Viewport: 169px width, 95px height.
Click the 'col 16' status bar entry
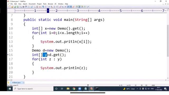click(x=129, y=85)
